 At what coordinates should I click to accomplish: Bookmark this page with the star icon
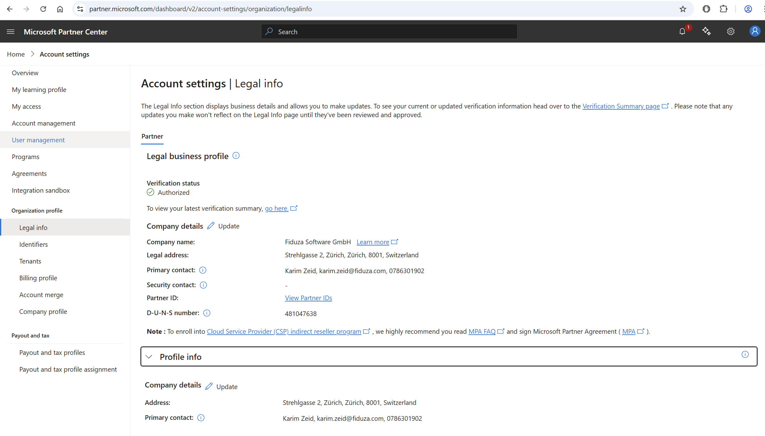point(683,9)
